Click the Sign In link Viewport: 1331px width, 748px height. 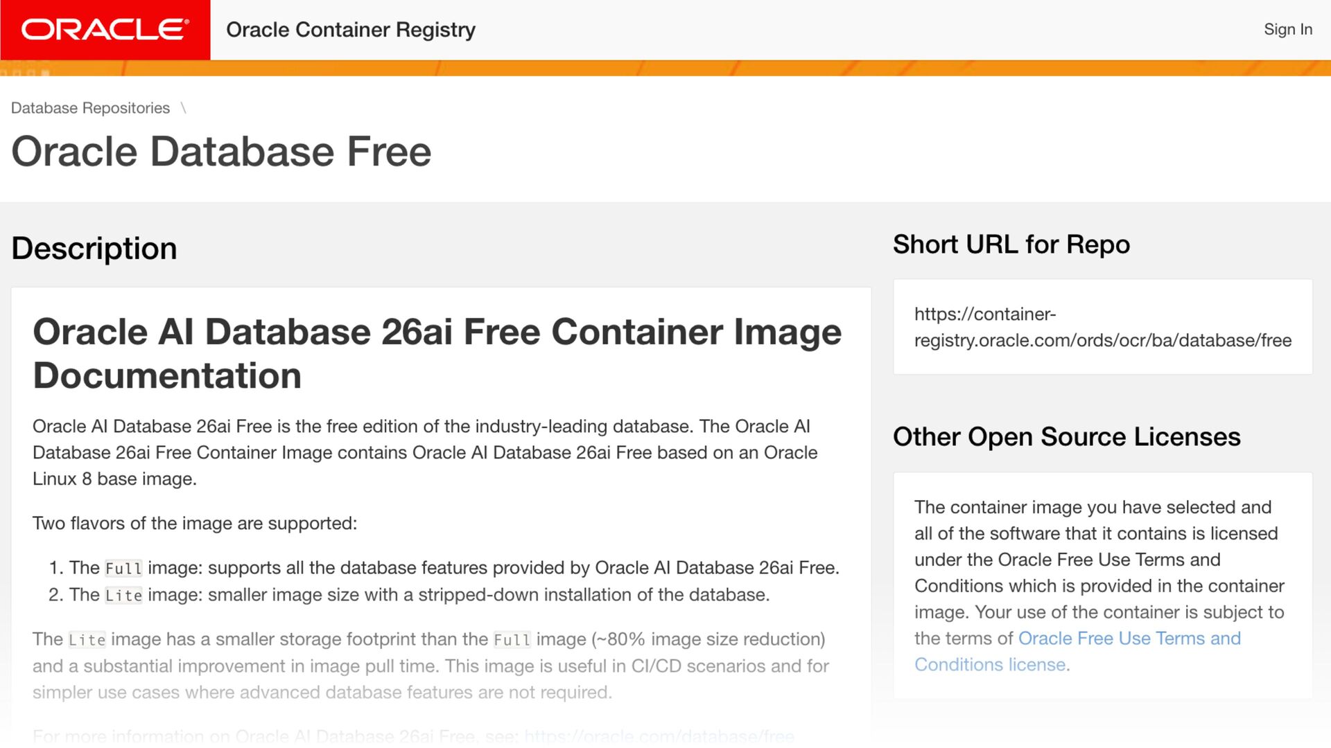pyautogui.click(x=1287, y=29)
